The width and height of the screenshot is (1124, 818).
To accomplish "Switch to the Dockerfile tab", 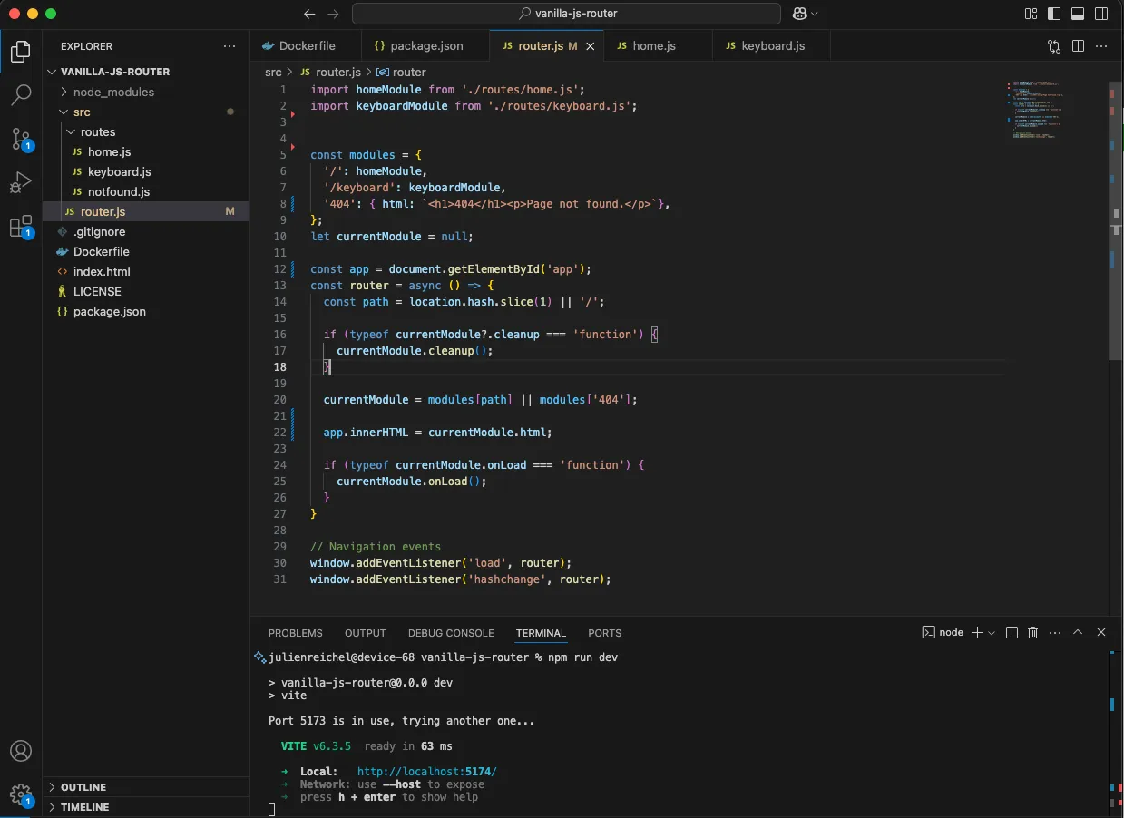I will (307, 46).
